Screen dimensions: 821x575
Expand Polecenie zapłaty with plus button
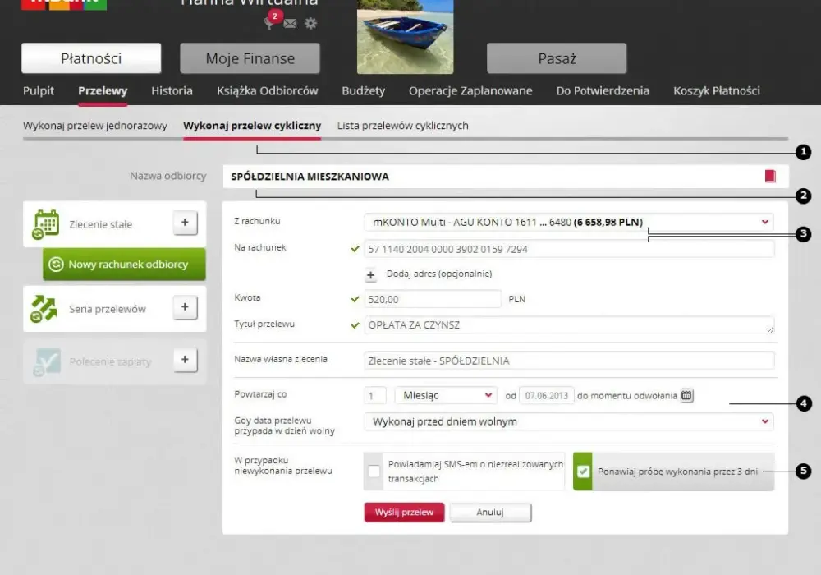[185, 360]
